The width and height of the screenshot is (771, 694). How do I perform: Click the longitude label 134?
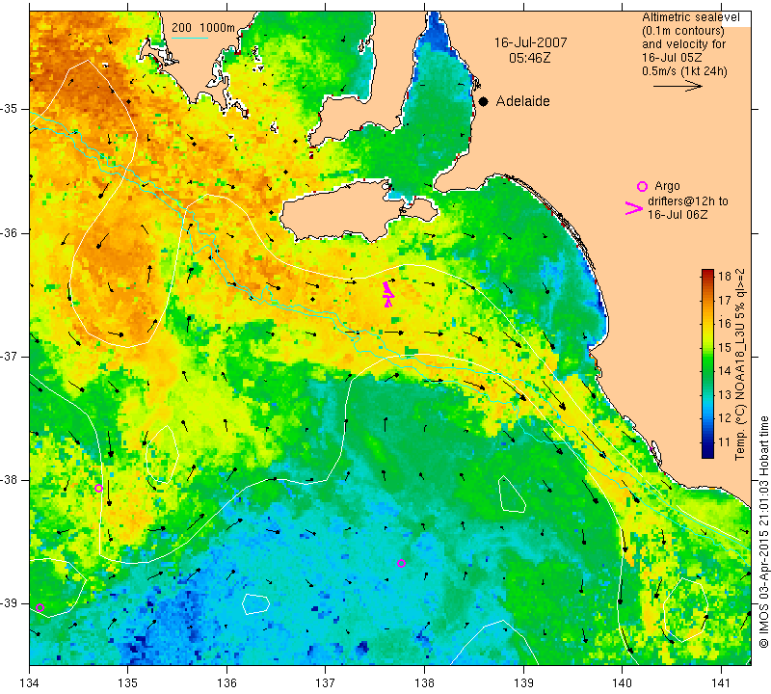[x=30, y=682]
